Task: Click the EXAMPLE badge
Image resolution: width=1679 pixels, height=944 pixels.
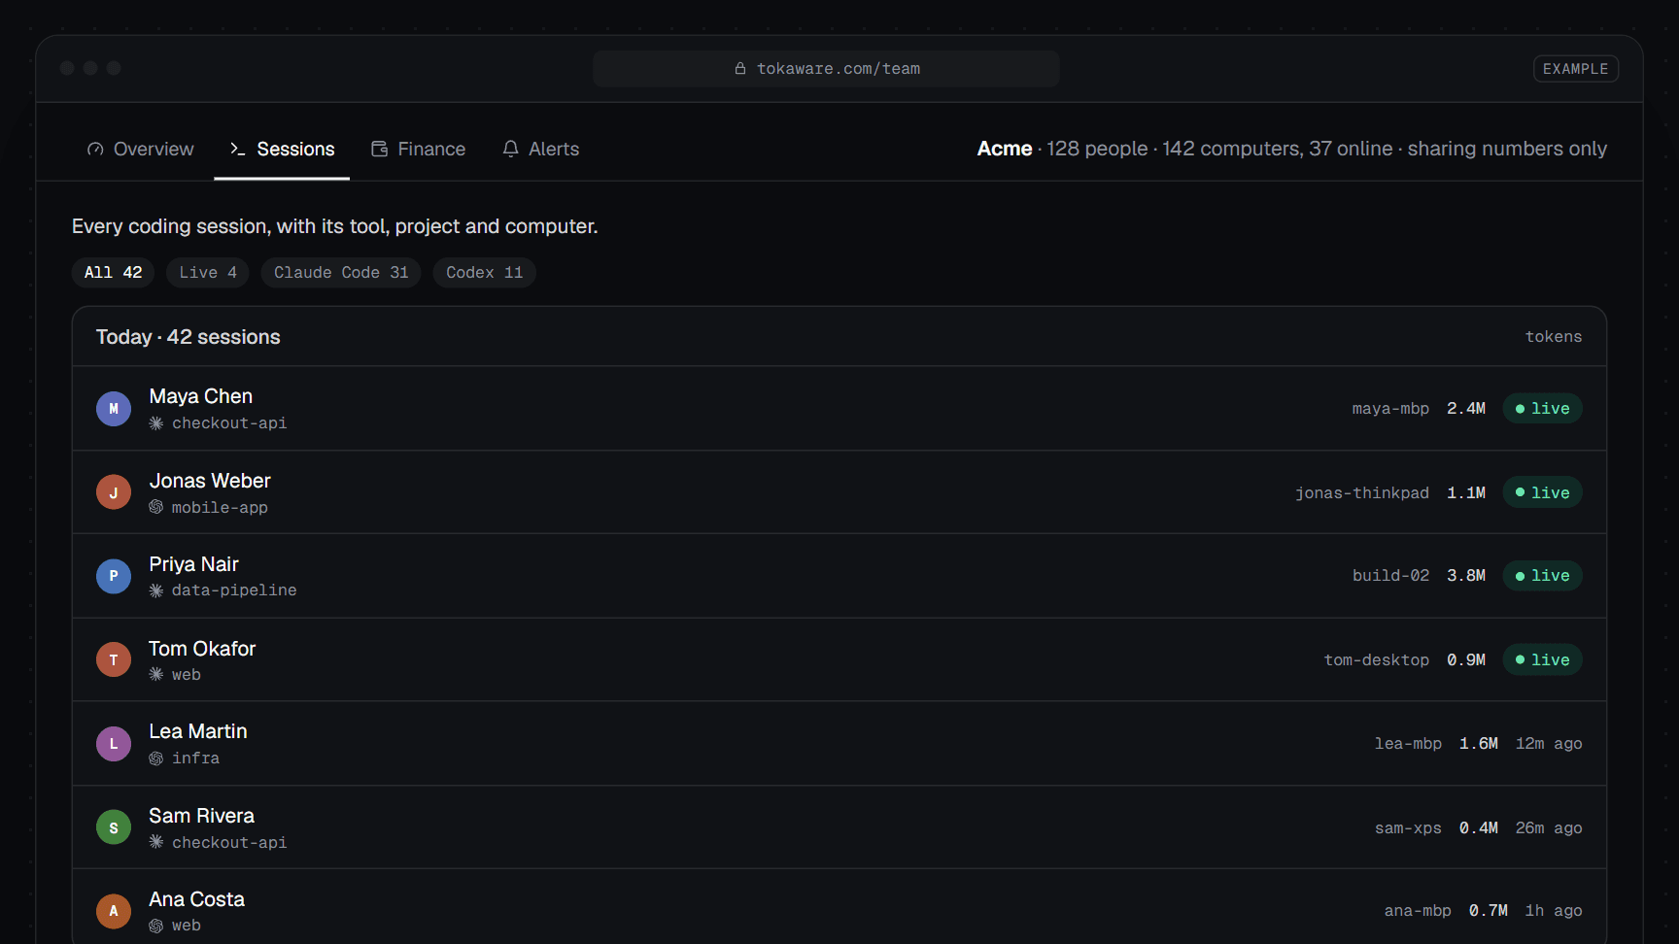Action: (x=1576, y=69)
